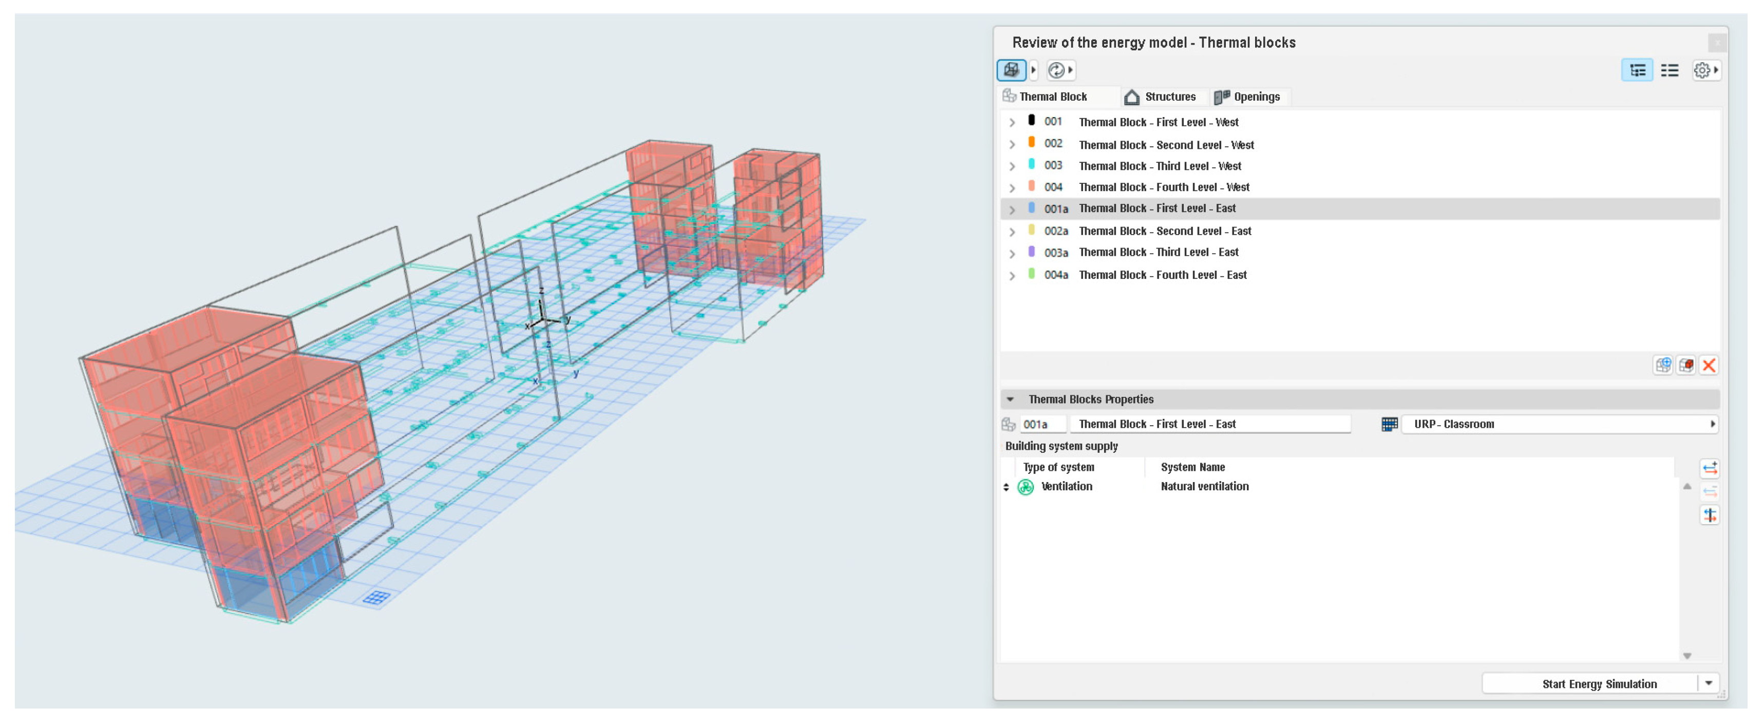Click the update energy model refresh icon
This screenshot has height=726, width=1764.
coord(1056,70)
